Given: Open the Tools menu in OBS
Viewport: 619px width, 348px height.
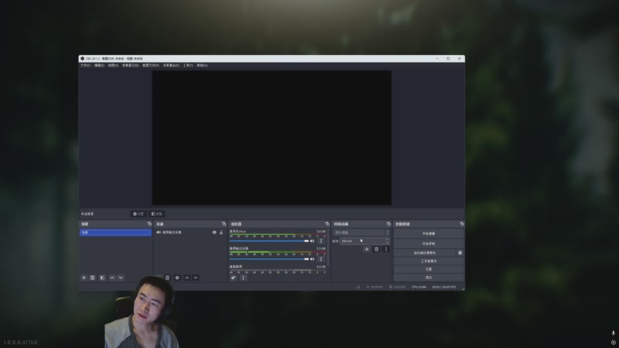Looking at the screenshot, I should 188,66.
